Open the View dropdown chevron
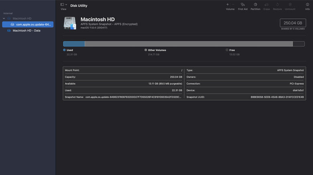This screenshot has height=175, width=313. (66, 4)
